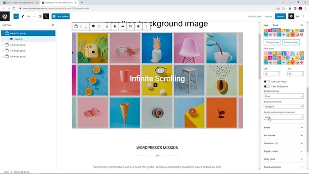
Task: Click the Preview button
Action: pos(268,16)
